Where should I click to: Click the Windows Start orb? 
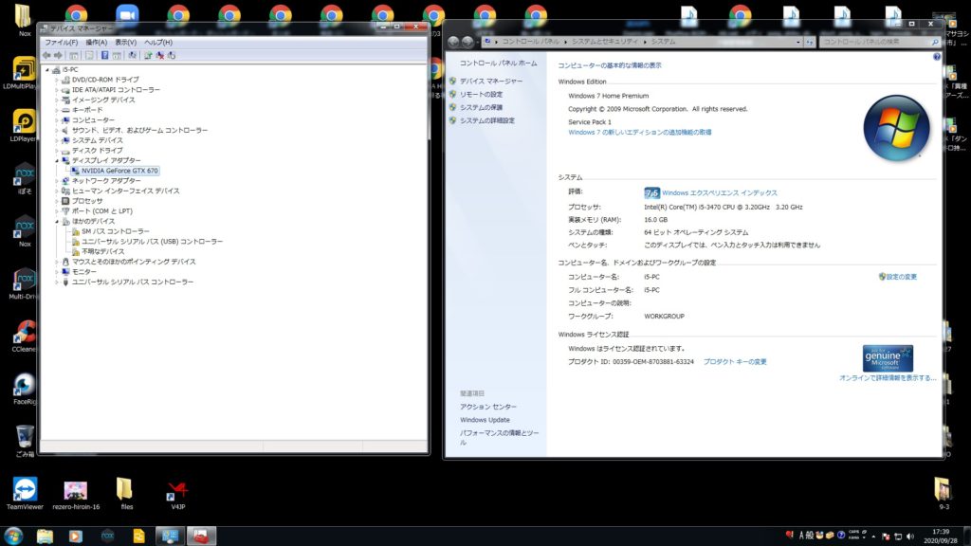click(13, 536)
